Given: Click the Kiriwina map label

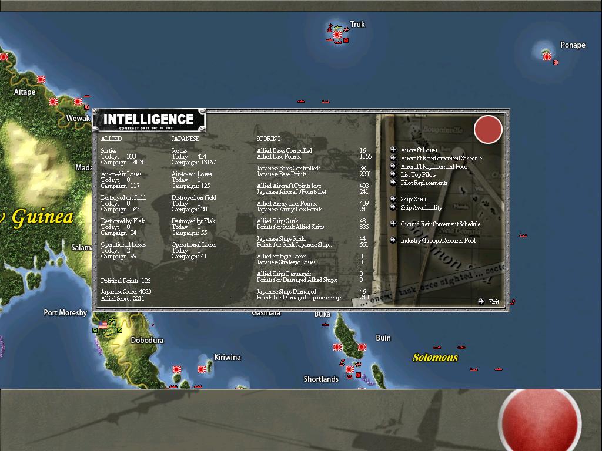Looking at the screenshot, I should click(x=228, y=357).
